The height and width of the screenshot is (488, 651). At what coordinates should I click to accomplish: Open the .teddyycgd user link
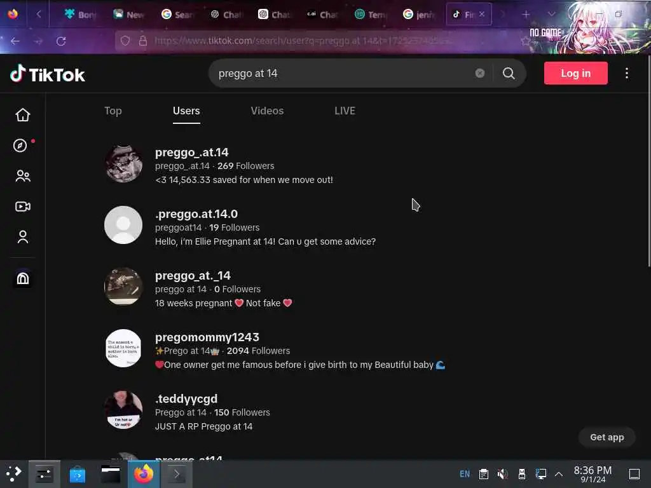(x=186, y=399)
